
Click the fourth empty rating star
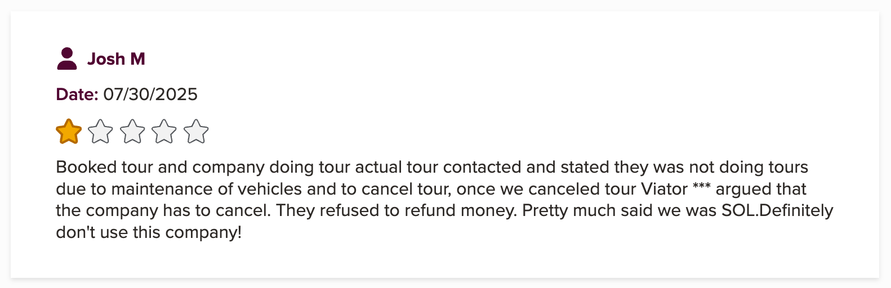(164, 132)
